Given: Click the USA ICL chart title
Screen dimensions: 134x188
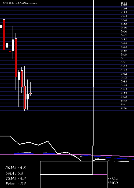Looking at the screenshot, I should [x=20, y=3].
